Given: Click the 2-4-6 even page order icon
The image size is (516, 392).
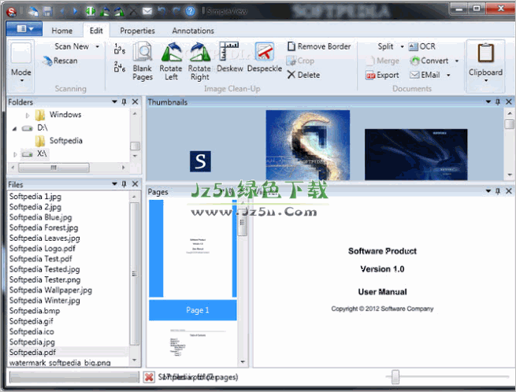Looking at the screenshot, I should (x=120, y=66).
